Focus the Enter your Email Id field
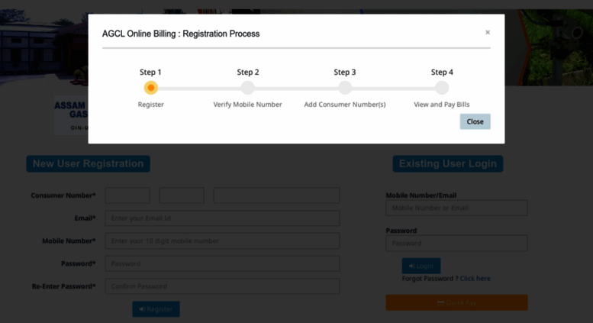 coord(222,218)
